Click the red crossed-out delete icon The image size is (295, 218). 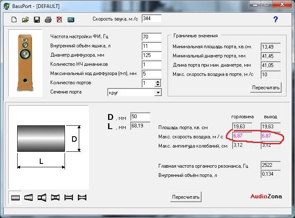pyautogui.click(x=59, y=19)
